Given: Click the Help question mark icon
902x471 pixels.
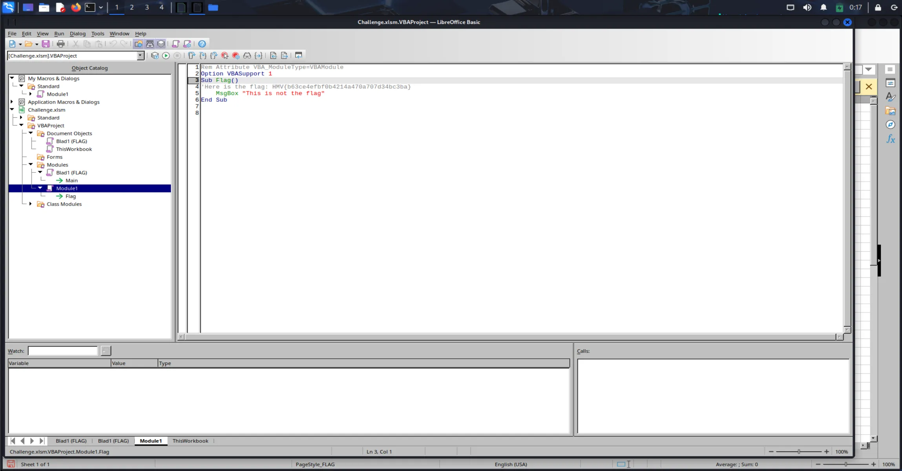Looking at the screenshot, I should point(202,44).
